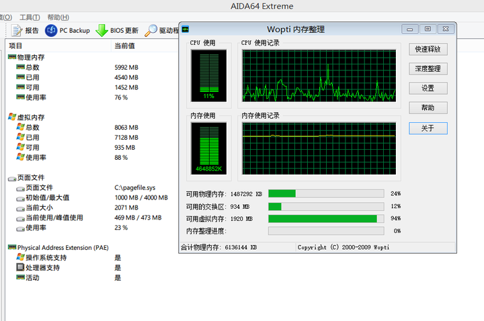
Task: Click the 快速释放 button in Wopti
Action: (x=428, y=49)
